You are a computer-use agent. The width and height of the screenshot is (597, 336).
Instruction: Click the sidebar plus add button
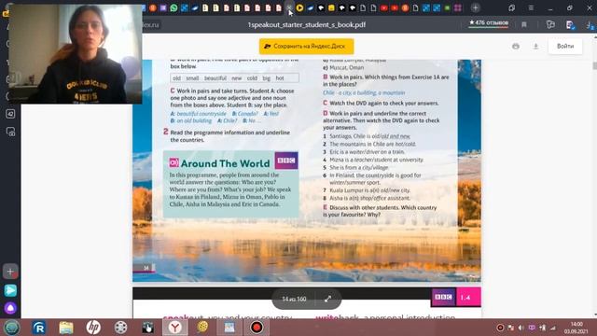point(10,272)
